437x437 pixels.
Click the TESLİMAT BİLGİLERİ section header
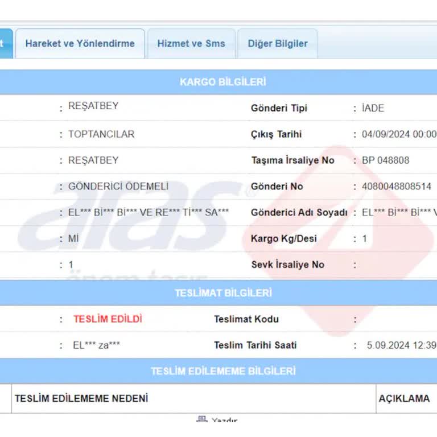pyautogui.click(x=223, y=293)
